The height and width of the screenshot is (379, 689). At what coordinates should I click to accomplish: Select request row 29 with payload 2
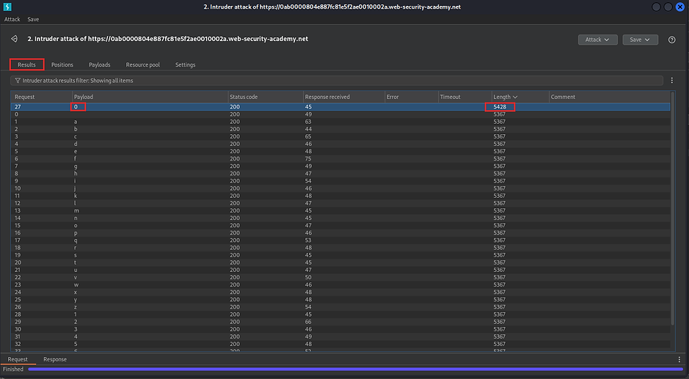(x=340, y=322)
